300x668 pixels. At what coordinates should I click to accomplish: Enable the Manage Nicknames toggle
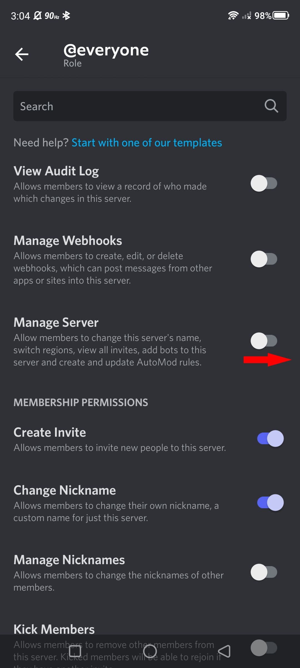264,572
